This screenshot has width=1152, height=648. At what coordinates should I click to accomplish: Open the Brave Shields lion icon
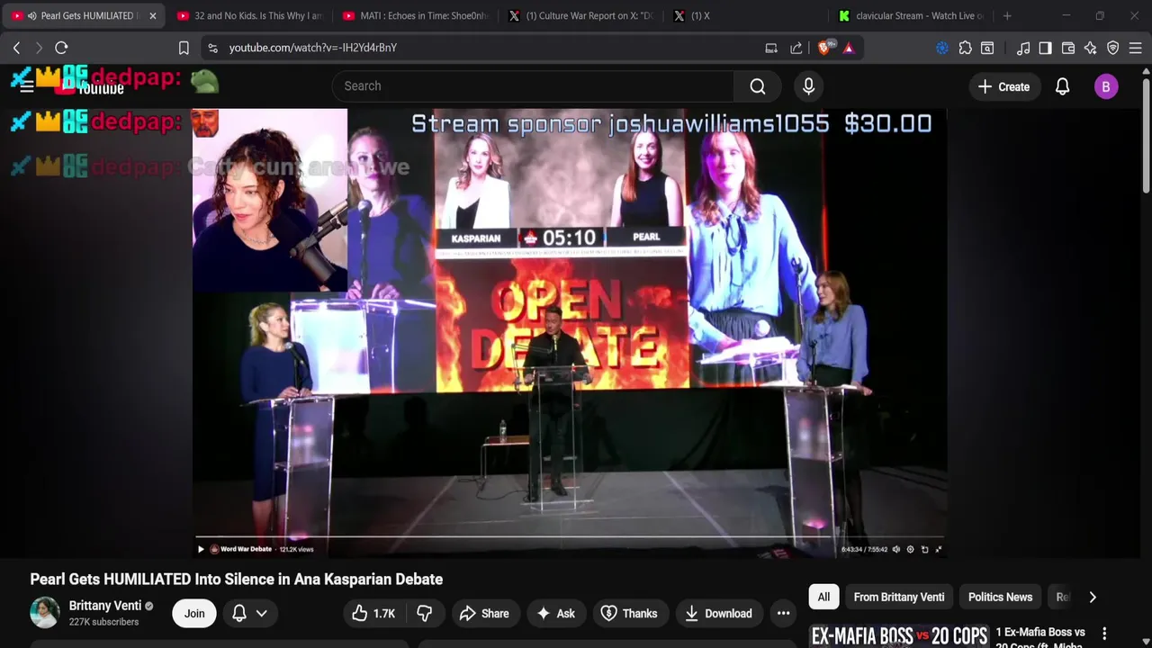coord(824,48)
